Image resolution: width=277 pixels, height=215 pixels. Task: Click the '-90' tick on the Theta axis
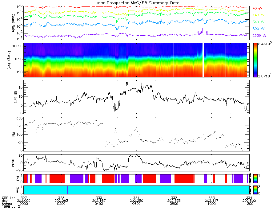19,170
